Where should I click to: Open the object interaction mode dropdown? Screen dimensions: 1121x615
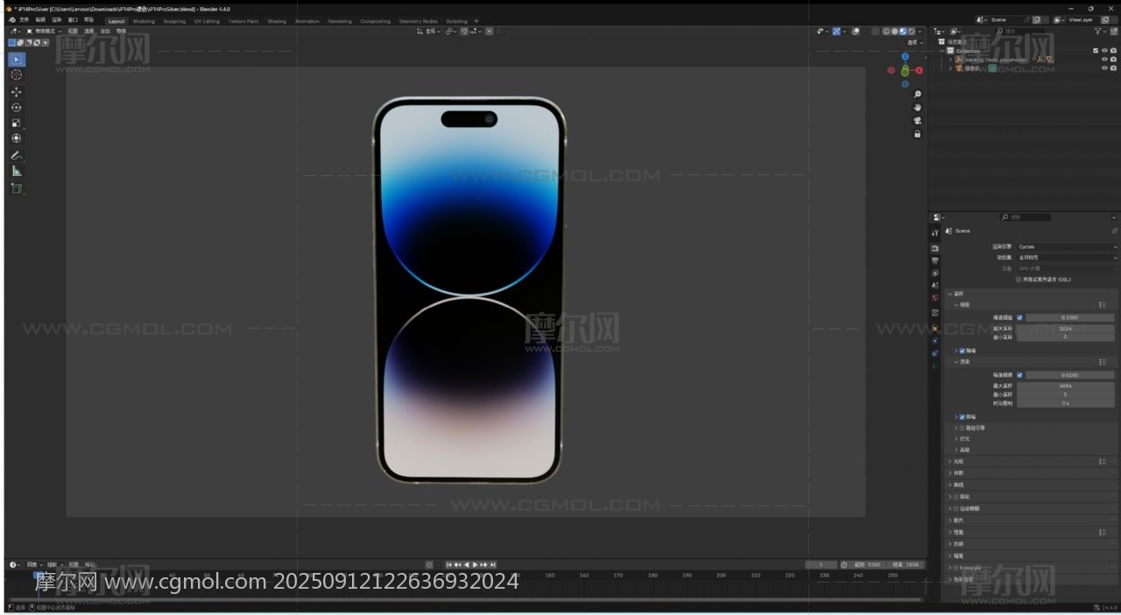coord(42,31)
